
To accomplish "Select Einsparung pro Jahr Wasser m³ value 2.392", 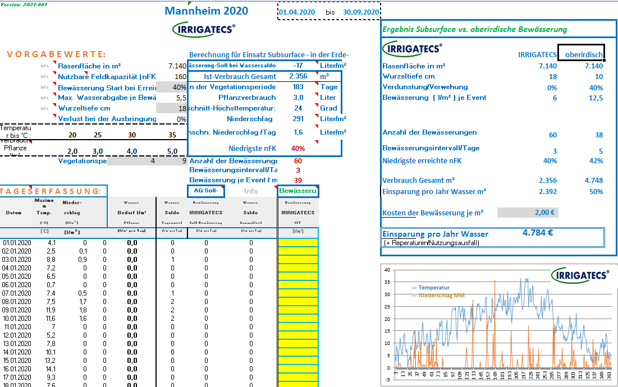I will point(548,192).
